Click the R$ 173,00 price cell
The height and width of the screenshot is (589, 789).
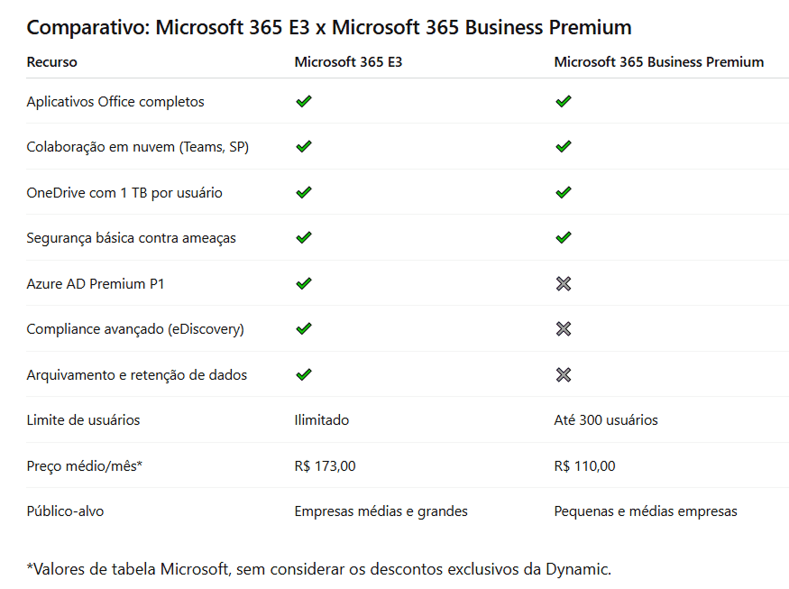point(326,465)
